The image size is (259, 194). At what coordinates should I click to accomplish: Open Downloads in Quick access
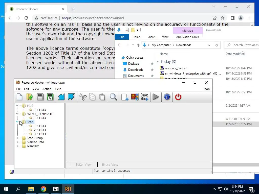click(x=136, y=70)
